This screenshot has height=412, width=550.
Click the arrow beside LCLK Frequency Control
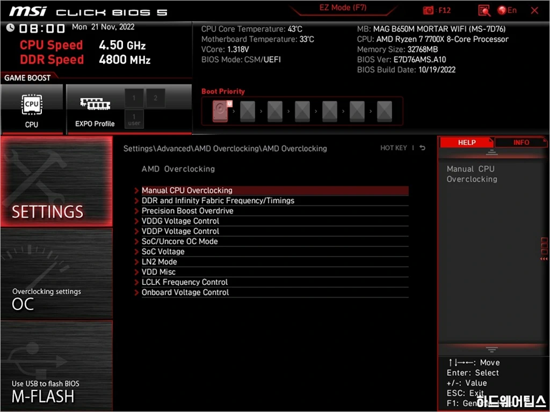[137, 282]
